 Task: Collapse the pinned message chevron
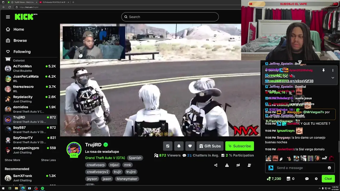(x=333, y=78)
